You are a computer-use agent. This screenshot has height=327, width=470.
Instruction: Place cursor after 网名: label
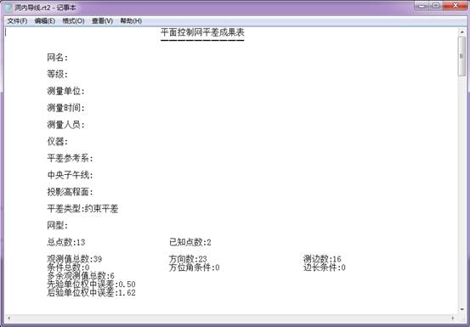(x=69, y=58)
